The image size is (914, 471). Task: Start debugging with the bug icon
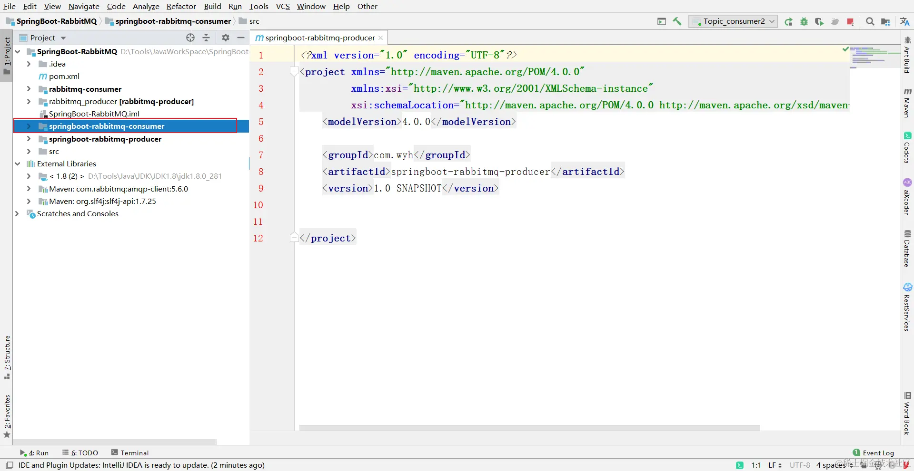[x=804, y=21]
